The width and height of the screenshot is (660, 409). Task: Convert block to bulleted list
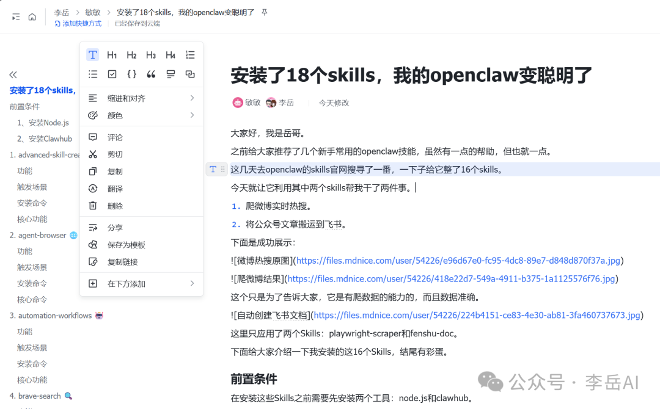pyautogui.click(x=92, y=74)
